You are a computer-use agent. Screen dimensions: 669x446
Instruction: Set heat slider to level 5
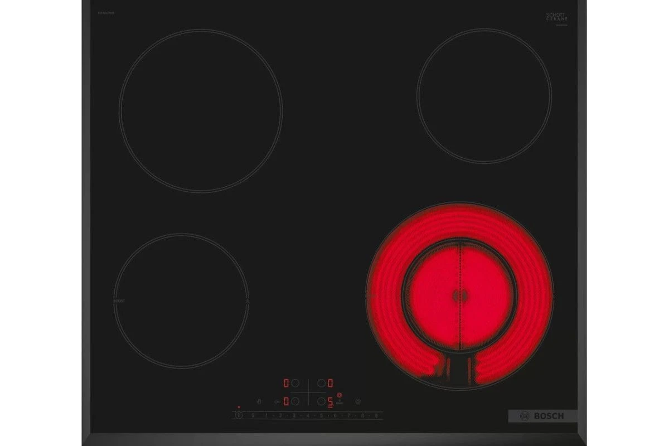[x=322, y=415]
